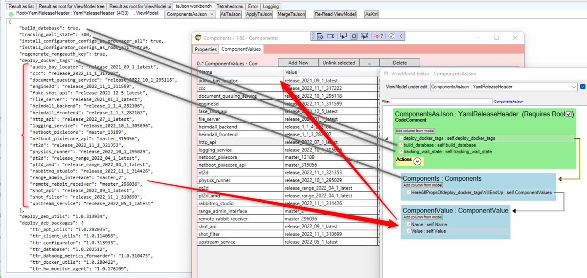
Task: Click the track focused element icon in the debug toolbar
Action: [x=365, y=36]
